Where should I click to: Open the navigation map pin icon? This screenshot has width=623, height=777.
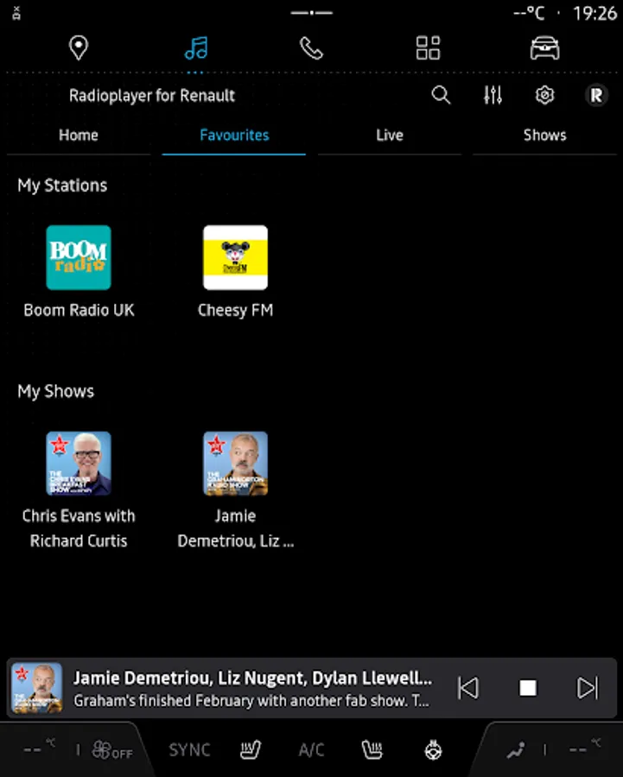coord(79,48)
